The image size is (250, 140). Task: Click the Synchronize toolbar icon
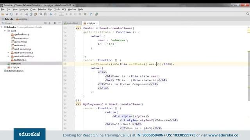click(x=11, y=14)
